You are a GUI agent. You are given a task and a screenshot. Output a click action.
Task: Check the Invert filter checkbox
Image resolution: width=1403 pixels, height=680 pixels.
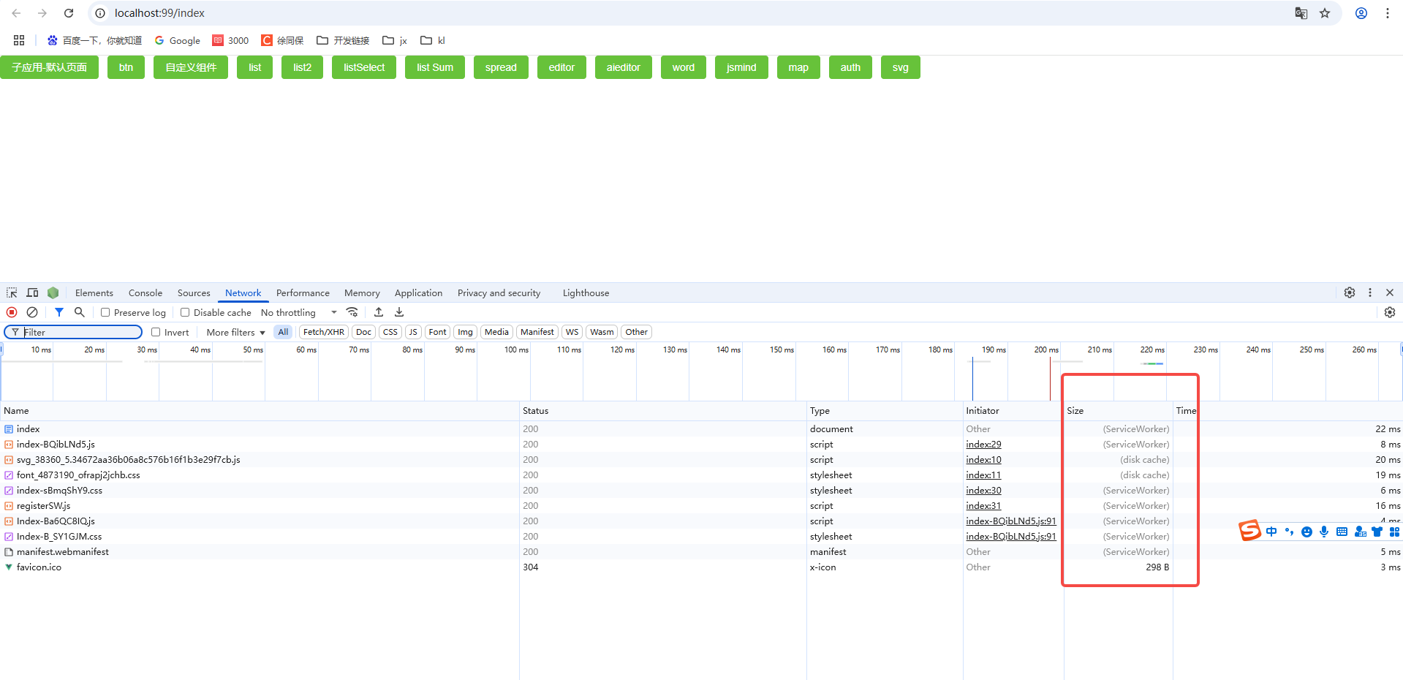(156, 332)
